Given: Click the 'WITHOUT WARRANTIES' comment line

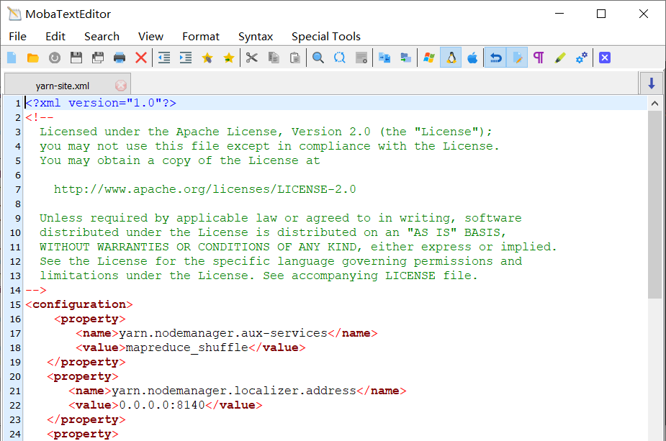Looking at the screenshot, I should [x=298, y=247].
